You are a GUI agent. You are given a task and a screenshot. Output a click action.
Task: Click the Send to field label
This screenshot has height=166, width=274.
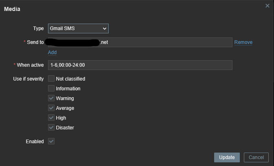click(35, 42)
